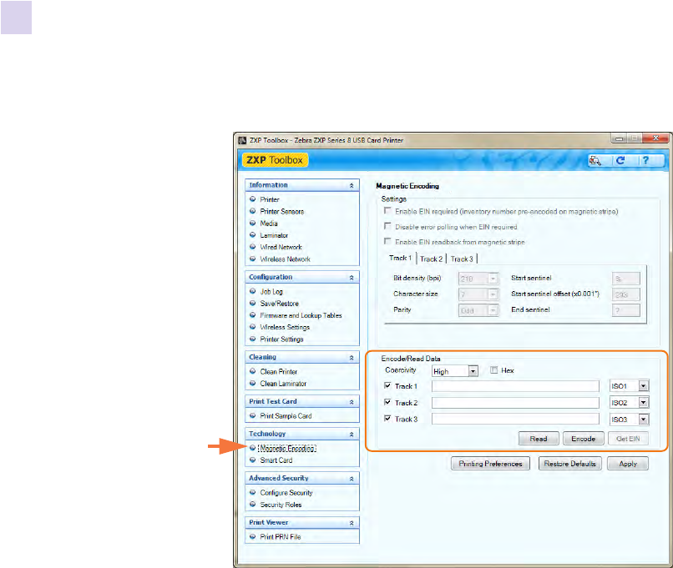Collapse the Print Test Card section
Screen dimensions: 673x568
tap(352, 402)
